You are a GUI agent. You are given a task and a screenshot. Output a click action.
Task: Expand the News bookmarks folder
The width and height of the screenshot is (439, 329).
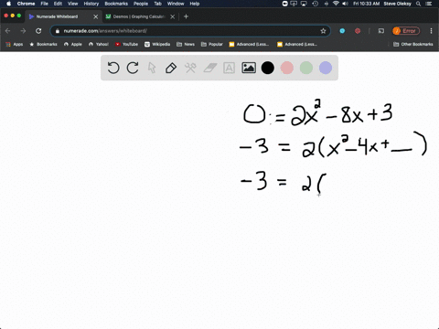(x=186, y=44)
